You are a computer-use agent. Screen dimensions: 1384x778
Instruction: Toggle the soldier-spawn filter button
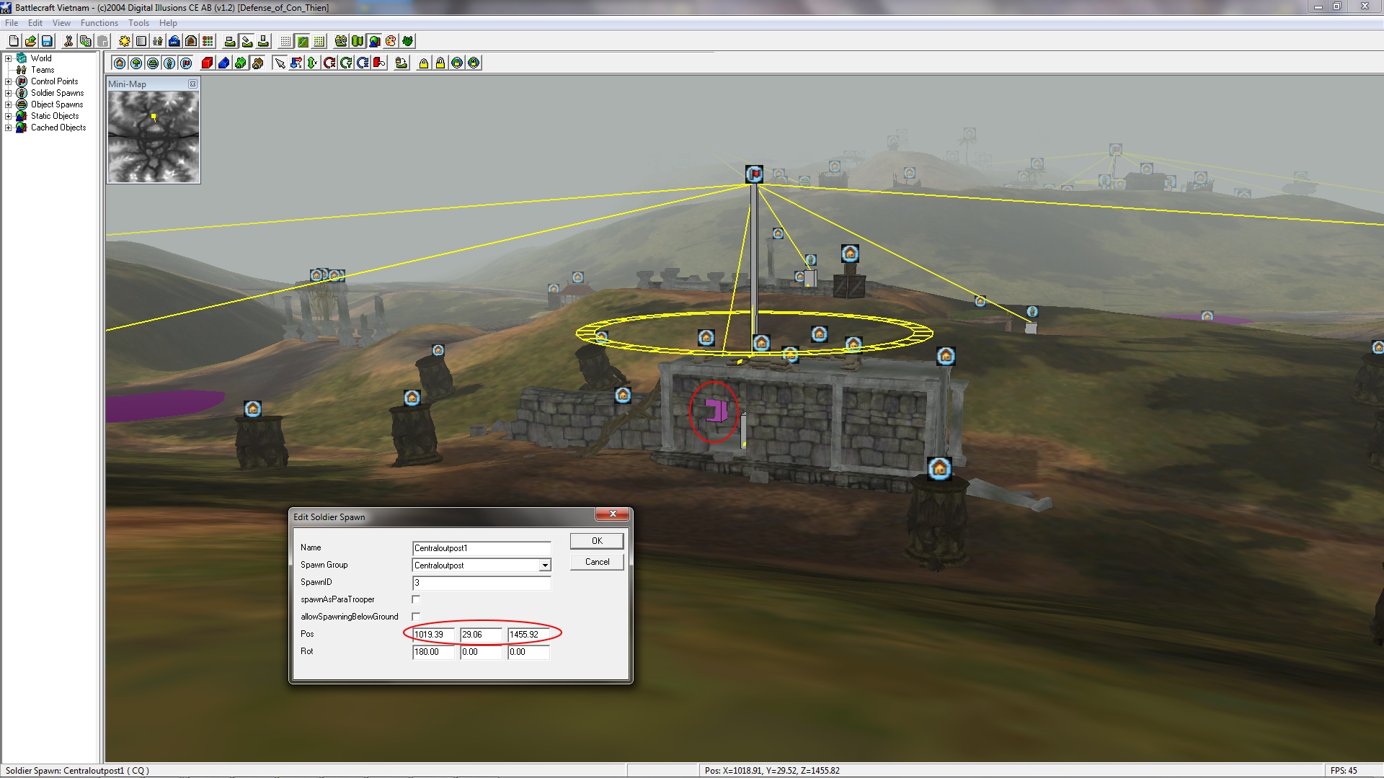click(x=169, y=63)
